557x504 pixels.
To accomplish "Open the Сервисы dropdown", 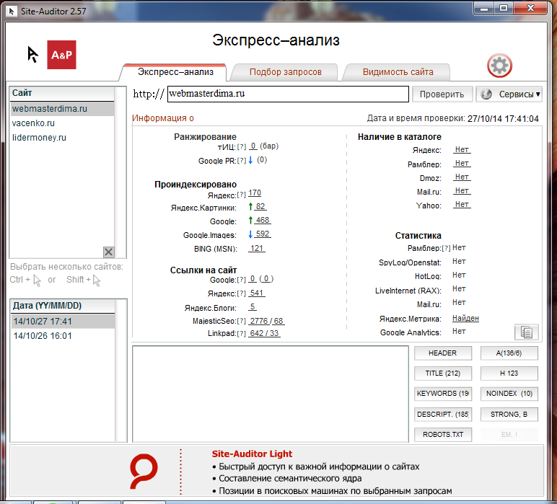I will [x=509, y=94].
